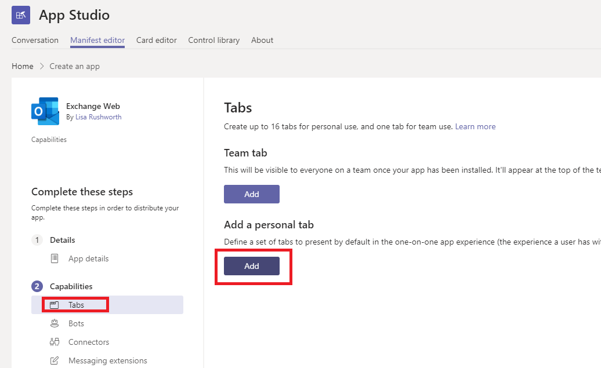Click the Add a personal tab heading
Image resolution: width=601 pixels, height=368 pixels.
269,225
